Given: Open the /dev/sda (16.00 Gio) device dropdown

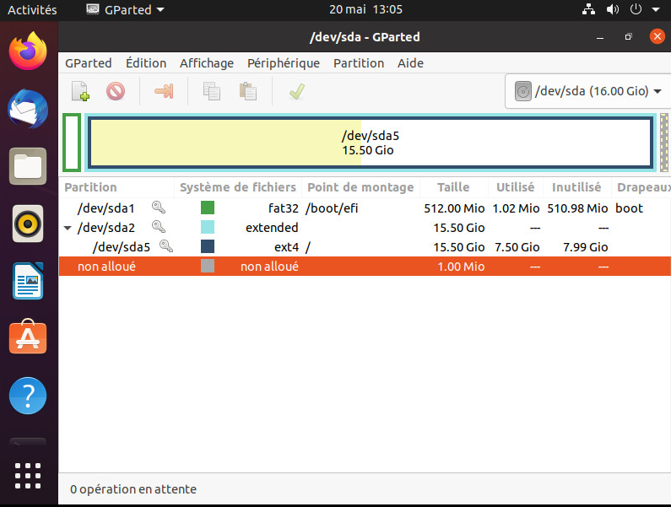Looking at the screenshot, I should 588,91.
